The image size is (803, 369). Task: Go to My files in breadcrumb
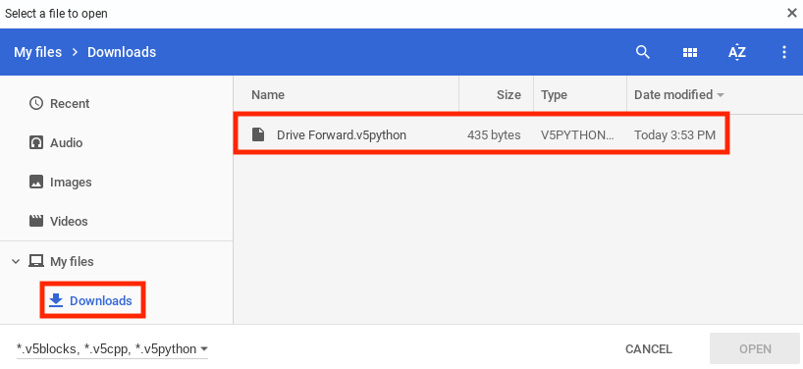click(37, 52)
